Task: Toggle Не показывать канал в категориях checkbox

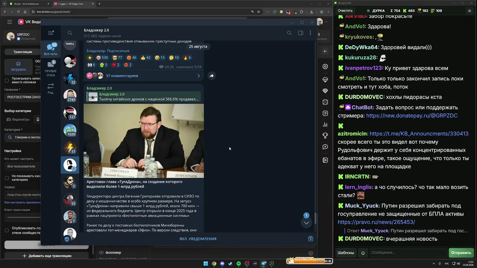Action: click(7, 178)
